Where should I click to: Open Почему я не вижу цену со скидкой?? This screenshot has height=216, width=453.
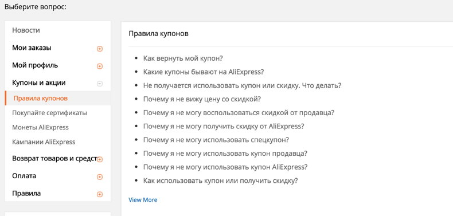coord(202,99)
